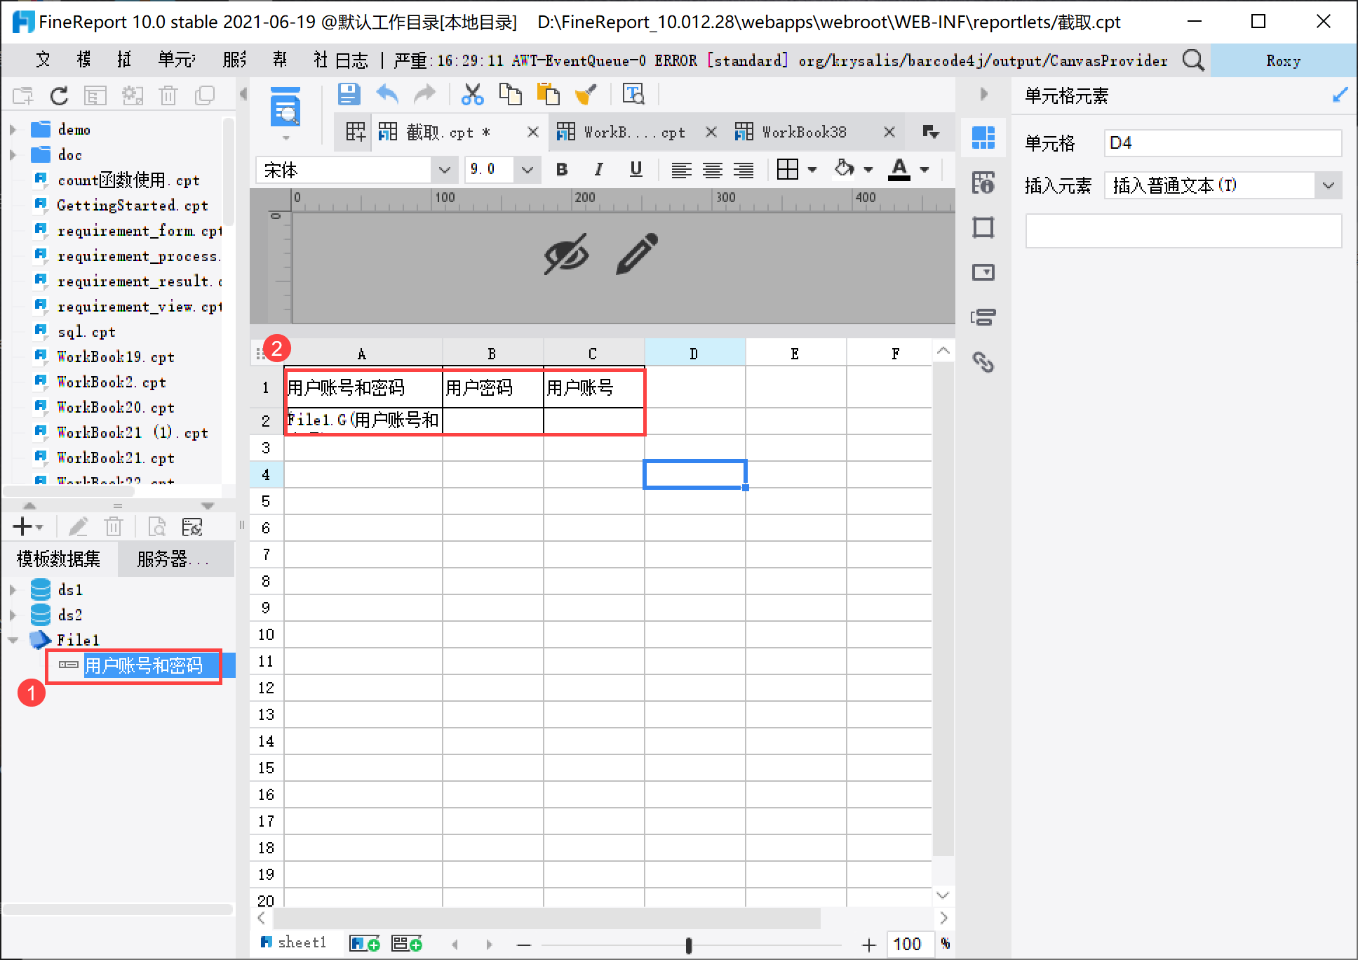Switch to the WorkBook38 tab
Screen dimensions: 1358x960
[804, 132]
